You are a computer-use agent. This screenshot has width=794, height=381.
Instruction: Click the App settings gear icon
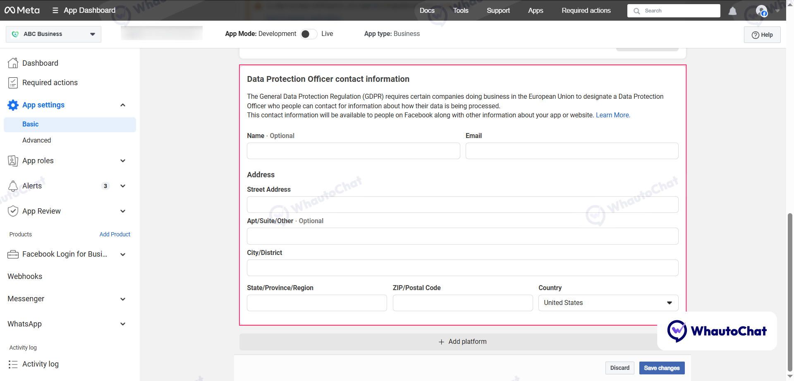(13, 105)
